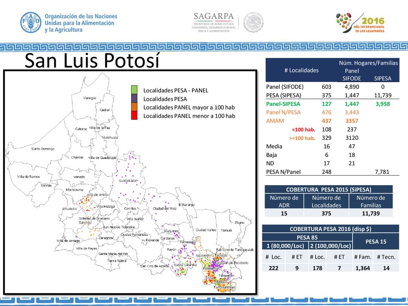Click the PESA 15 column header
This screenshot has width=408, height=306.
pyautogui.click(x=376, y=242)
